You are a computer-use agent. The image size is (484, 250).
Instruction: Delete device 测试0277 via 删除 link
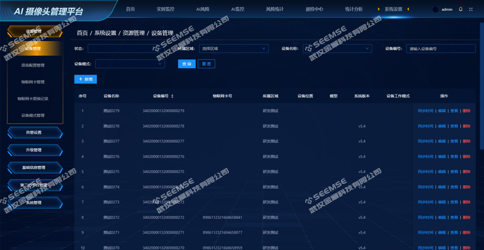click(466, 141)
